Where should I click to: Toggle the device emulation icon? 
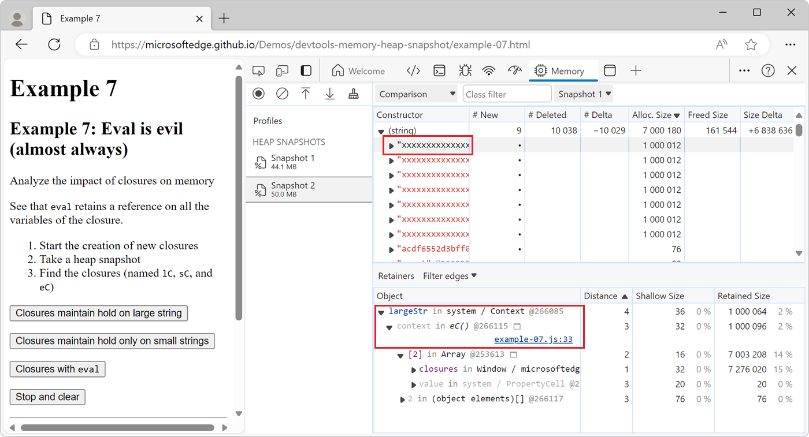click(x=282, y=71)
